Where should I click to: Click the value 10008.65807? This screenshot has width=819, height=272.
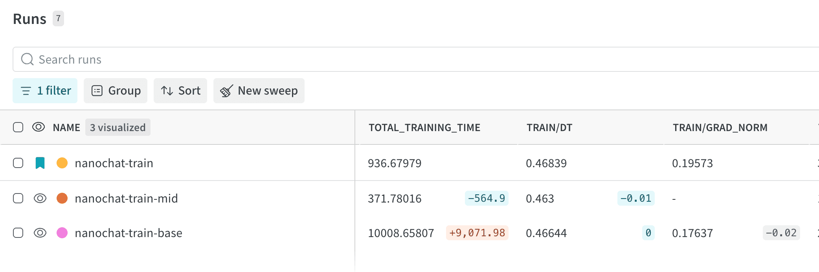[401, 233]
